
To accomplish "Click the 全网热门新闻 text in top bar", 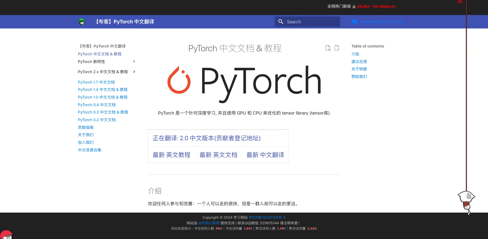I will 339,6.
